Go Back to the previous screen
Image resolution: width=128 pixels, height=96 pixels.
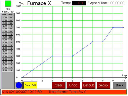[120, 85]
